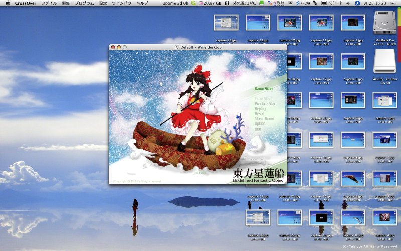Select capture 15.jpg desktop thumbnail
Image resolution: width=401 pixels, height=251 pixels.
click(x=321, y=179)
